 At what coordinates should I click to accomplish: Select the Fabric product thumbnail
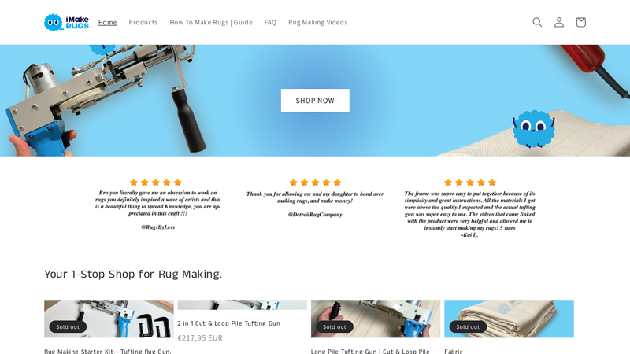click(509, 319)
